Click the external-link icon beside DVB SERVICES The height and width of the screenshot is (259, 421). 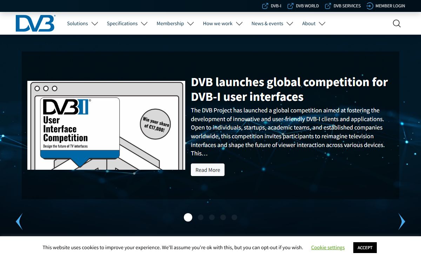[328, 6]
